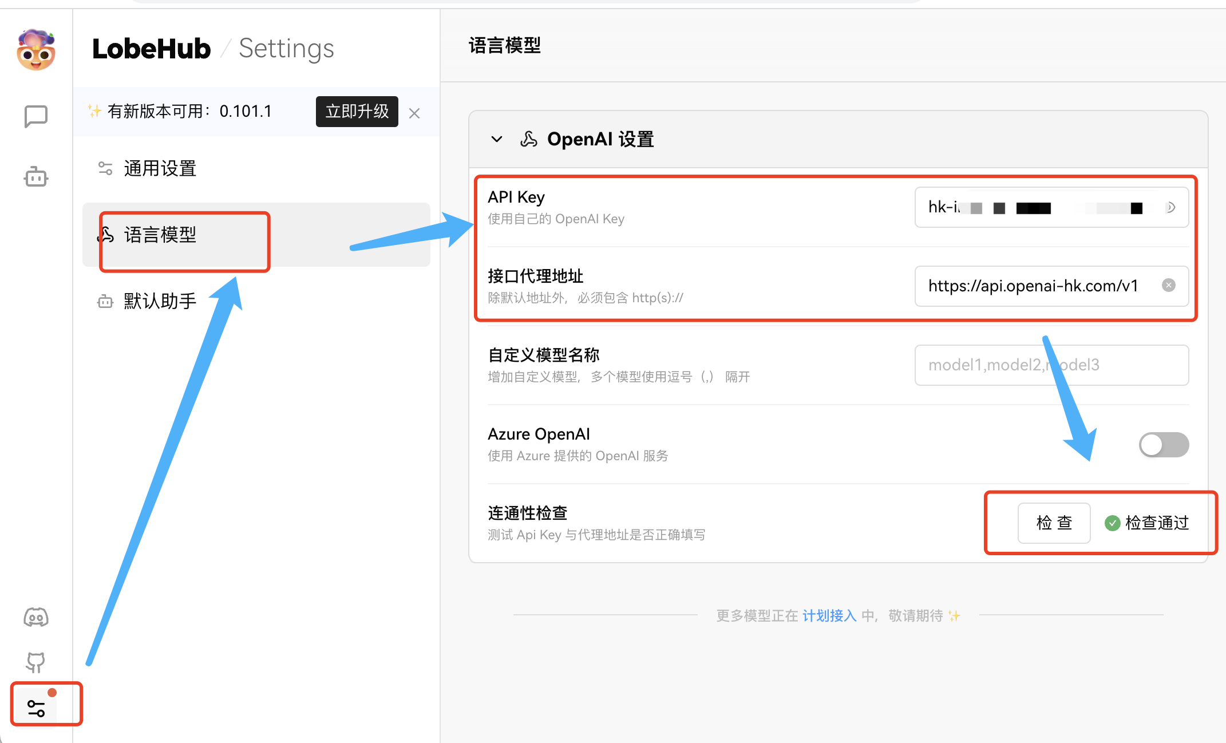
Task: Open the chat conversations icon
Action: (x=36, y=117)
